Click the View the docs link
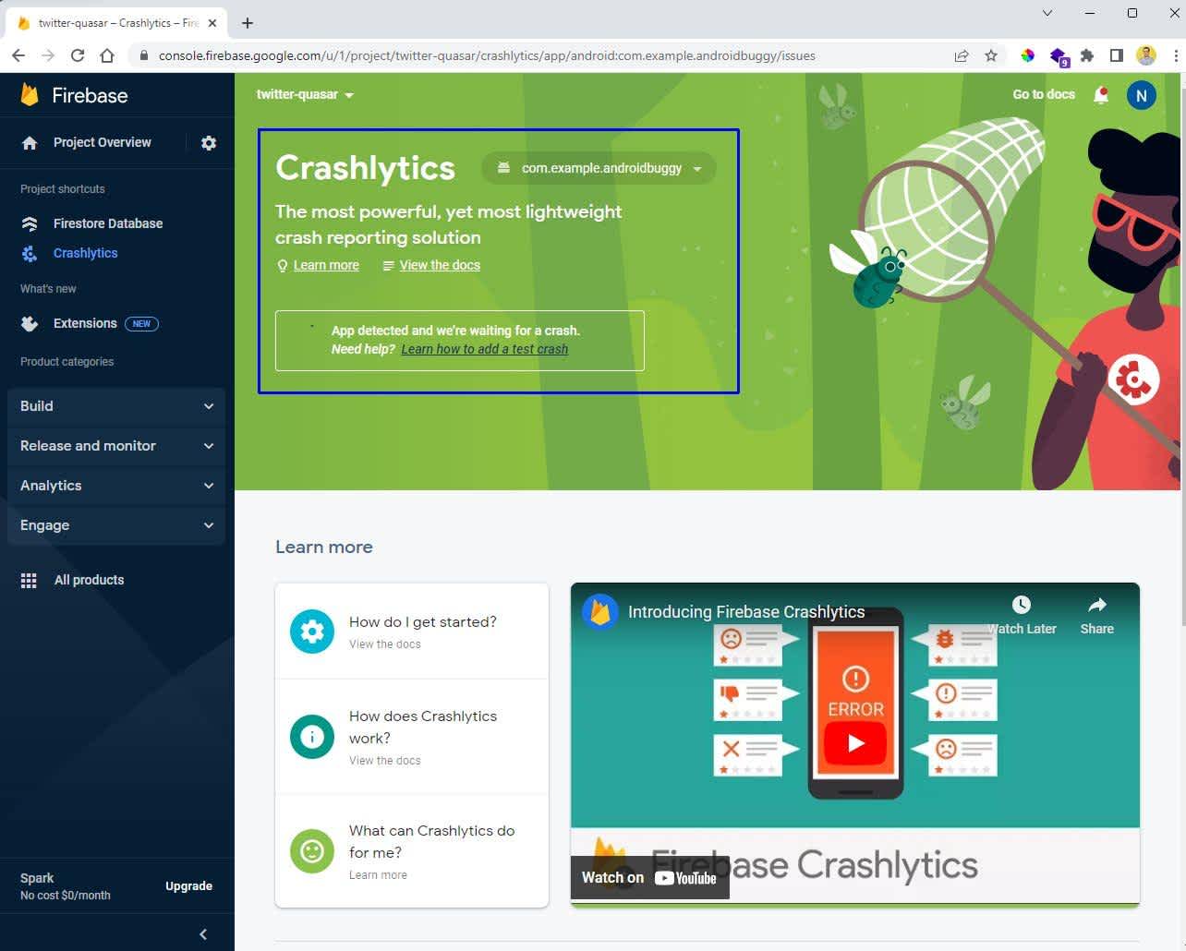The width and height of the screenshot is (1186, 951). click(x=440, y=265)
